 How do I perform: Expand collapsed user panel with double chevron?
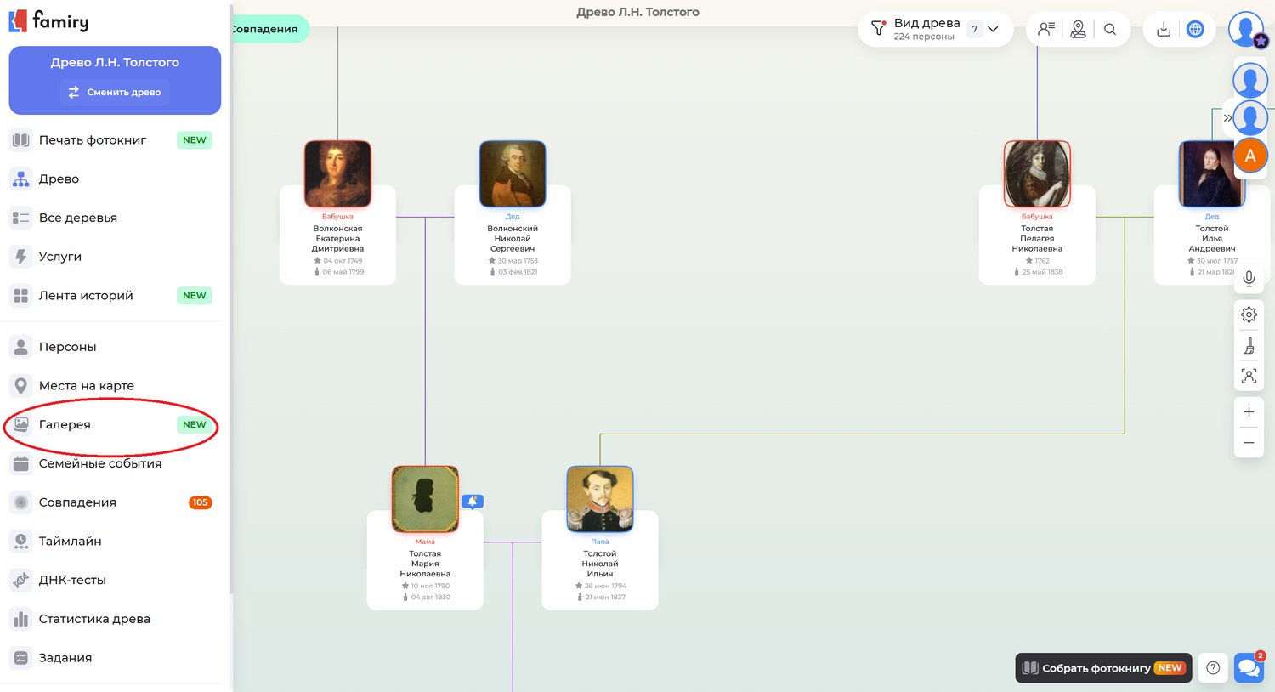click(x=1227, y=118)
